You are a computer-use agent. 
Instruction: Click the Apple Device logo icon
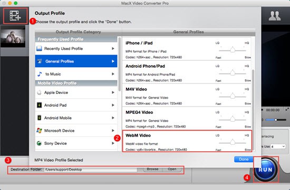[39, 92]
